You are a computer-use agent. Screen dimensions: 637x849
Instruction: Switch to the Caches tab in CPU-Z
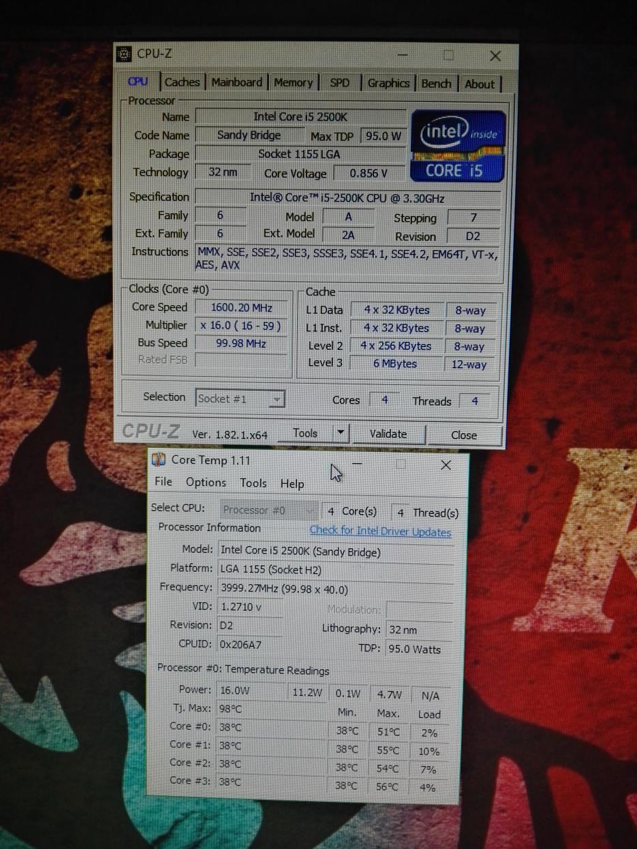(182, 82)
